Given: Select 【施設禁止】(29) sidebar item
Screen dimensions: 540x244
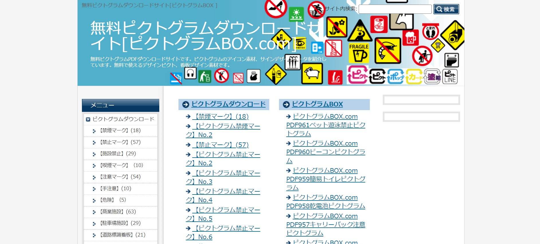Looking at the screenshot, I should pyautogui.click(x=121, y=154).
